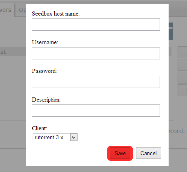The height and width of the screenshot is (172, 187).
Task: Focus the Username input box
Action: 96,53
